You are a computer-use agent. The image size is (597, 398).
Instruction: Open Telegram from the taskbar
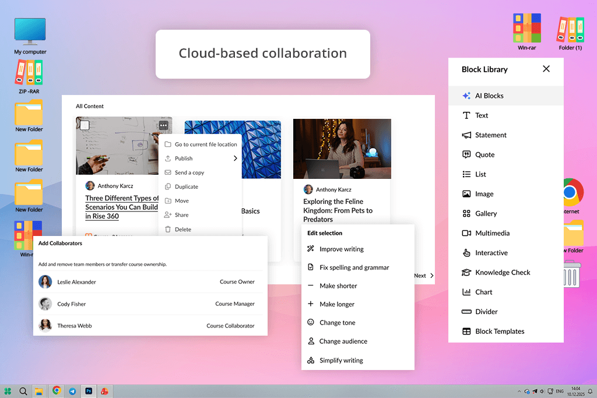72,391
